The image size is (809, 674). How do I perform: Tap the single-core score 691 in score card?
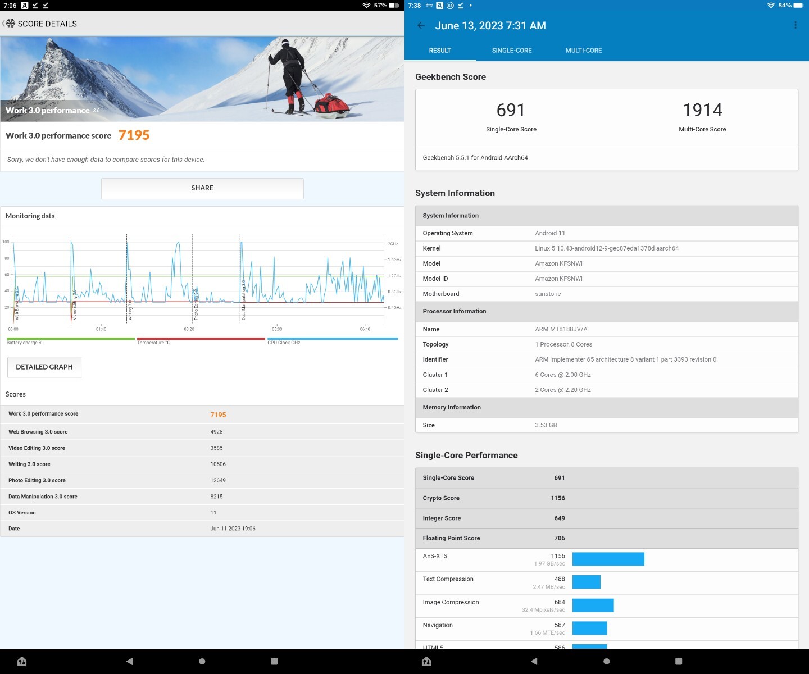[511, 110]
